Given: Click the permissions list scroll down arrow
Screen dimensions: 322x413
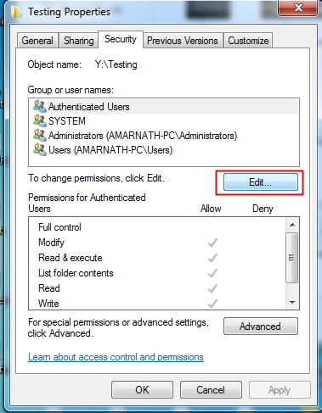Looking at the screenshot, I should (x=292, y=303).
